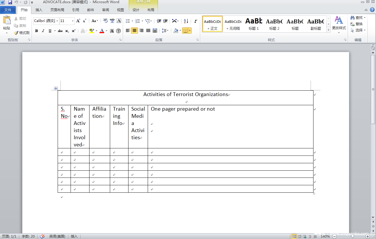The image size is (376, 239).
Task: Click the Sort icon in paragraph group
Action: tap(186, 21)
